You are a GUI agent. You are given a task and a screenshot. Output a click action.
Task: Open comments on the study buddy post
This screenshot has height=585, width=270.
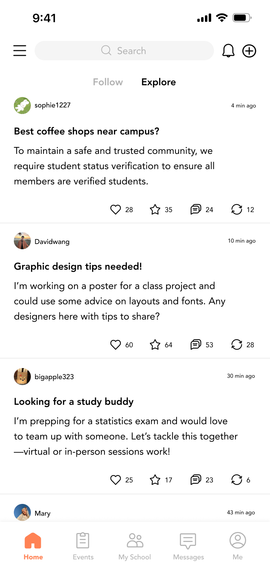[x=196, y=480]
